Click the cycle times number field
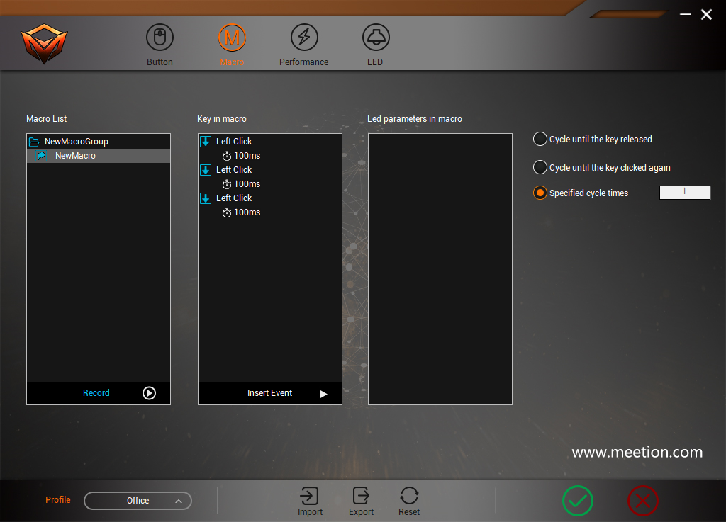 coord(684,192)
